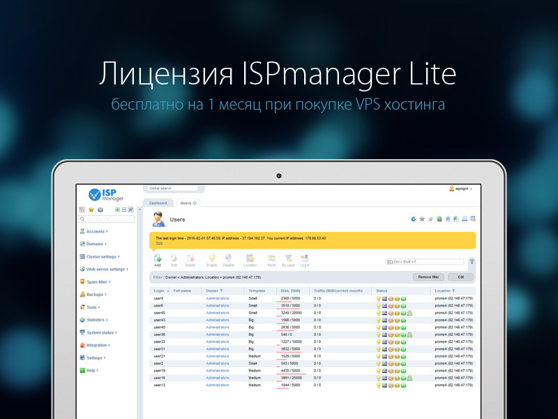Expand the Integration sidebar section
Image resolution: width=558 pixels, height=419 pixels.
tap(95, 345)
